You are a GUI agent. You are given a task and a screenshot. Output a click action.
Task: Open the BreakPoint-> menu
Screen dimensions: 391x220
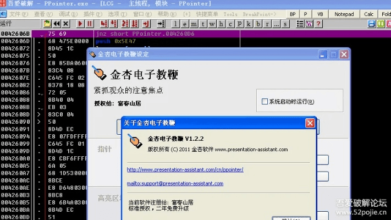(260, 14)
